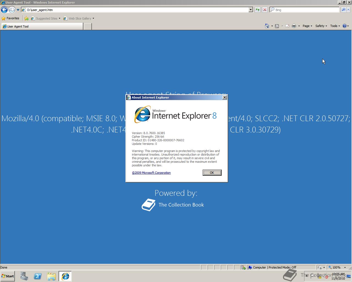
Task: Show hidden tray icons arrow
Action: [307, 276]
